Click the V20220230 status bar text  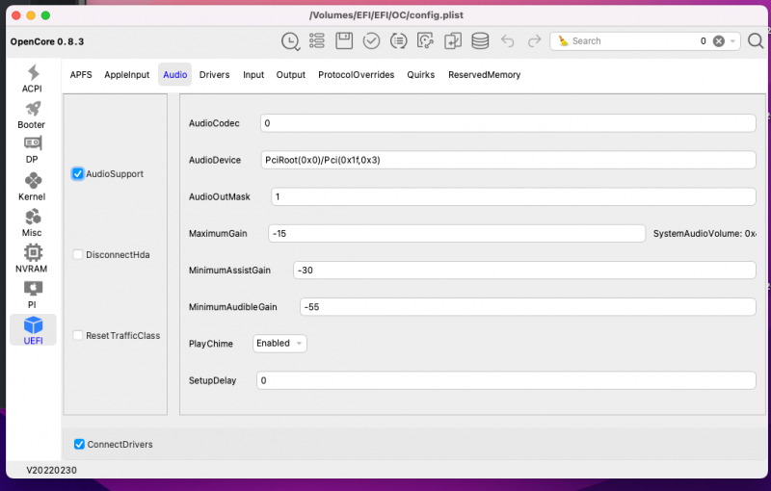pyautogui.click(x=52, y=471)
